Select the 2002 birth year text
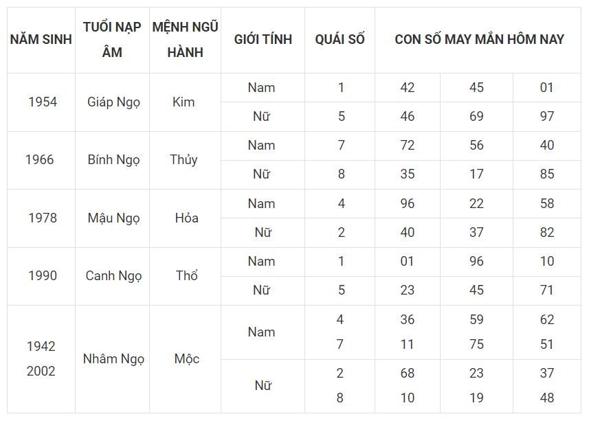Image resolution: width=589 pixels, height=423 pixels. (41, 371)
